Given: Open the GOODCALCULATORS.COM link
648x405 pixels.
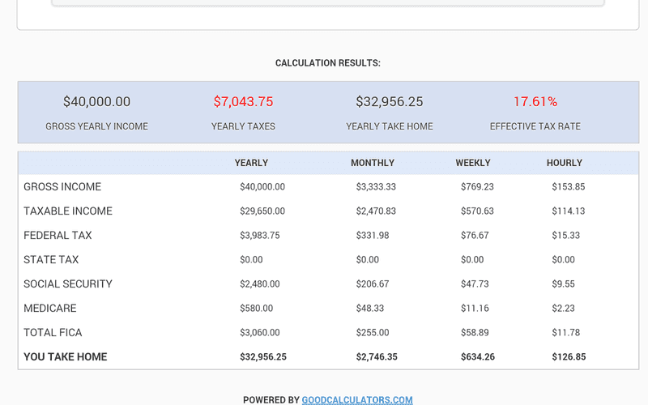Looking at the screenshot, I should (x=357, y=400).
